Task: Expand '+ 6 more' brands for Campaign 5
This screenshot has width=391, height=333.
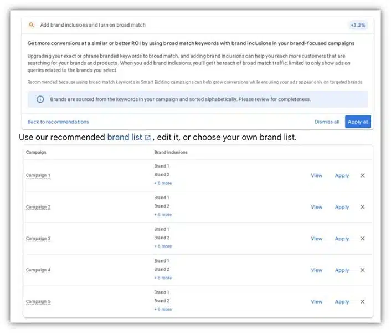Action: click(x=163, y=309)
